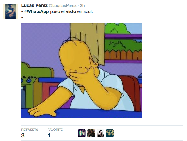Open fourth retweeter avatar with teal tones
The height and width of the screenshot is (141, 187).
click(x=110, y=133)
